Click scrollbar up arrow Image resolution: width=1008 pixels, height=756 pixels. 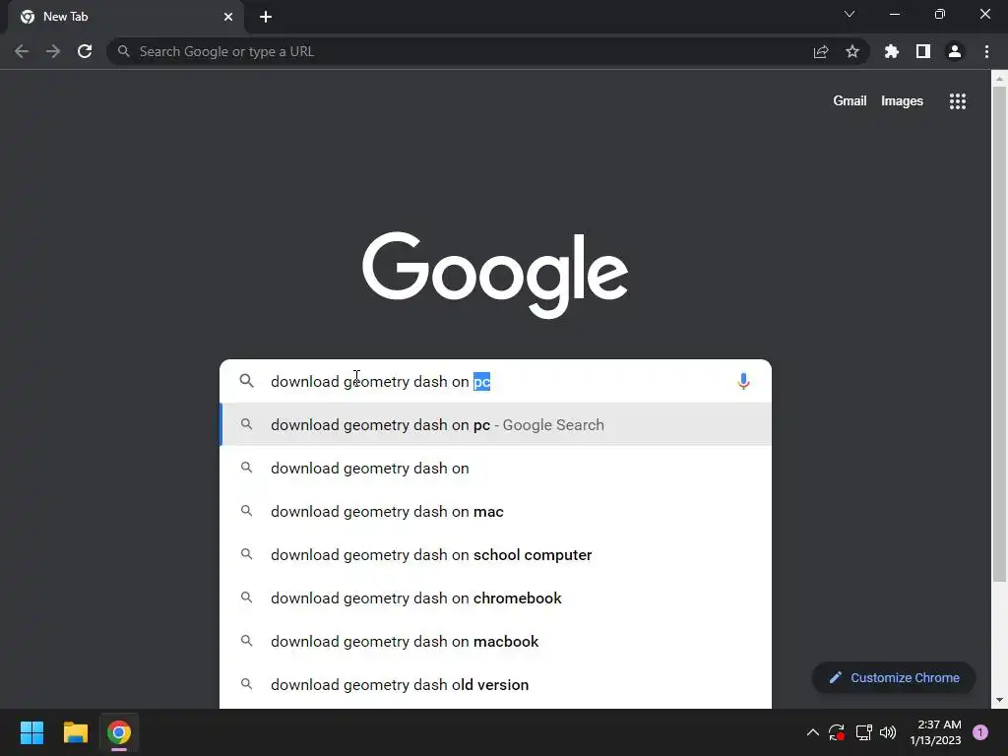click(x=999, y=79)
